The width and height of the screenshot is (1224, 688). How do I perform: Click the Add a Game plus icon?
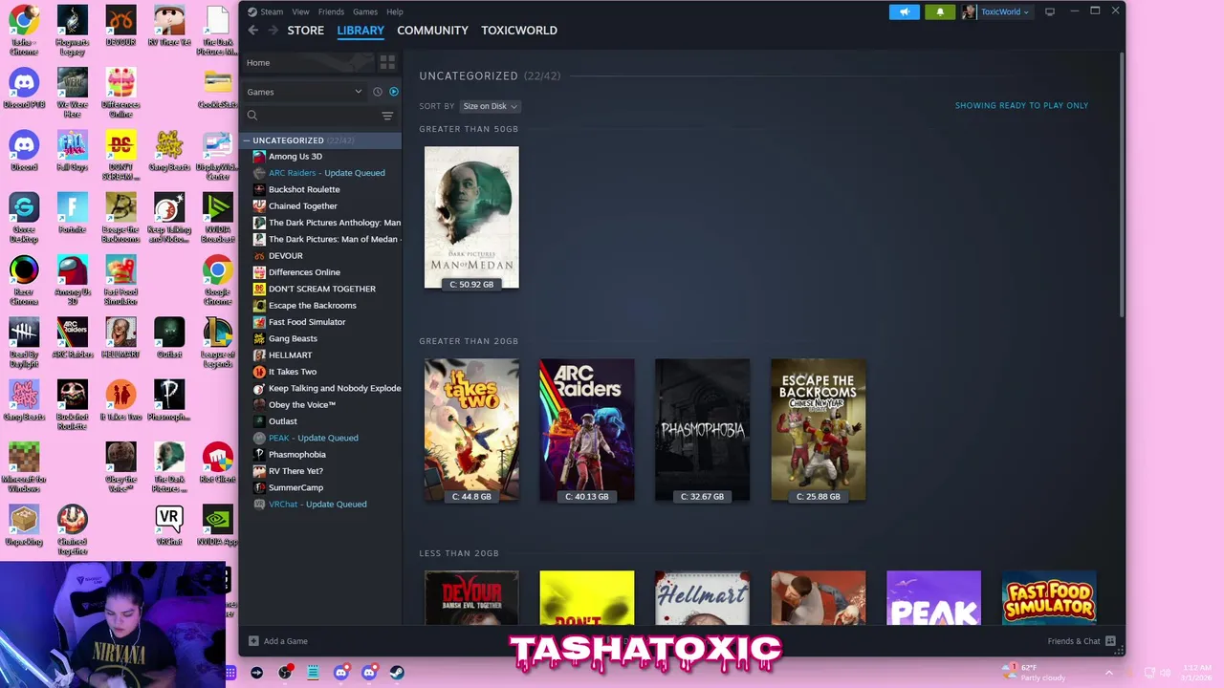(x=253, y=641)
